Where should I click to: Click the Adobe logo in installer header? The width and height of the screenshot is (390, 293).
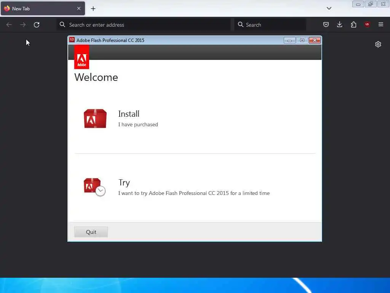[x=82, y=57]
